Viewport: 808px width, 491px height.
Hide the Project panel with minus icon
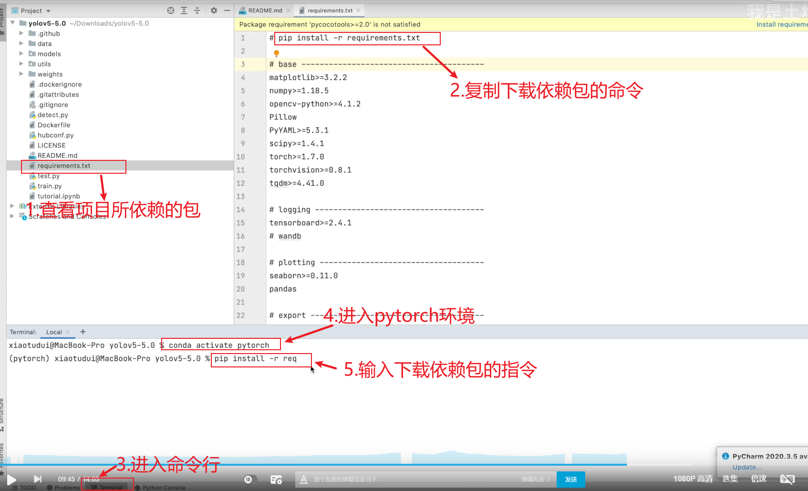[x=227, y=10]
